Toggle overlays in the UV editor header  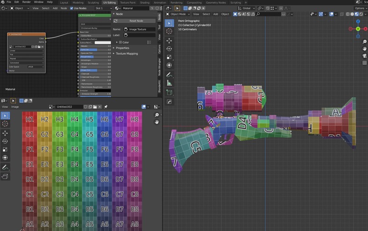pyautogui.click(x=144, y=107)
